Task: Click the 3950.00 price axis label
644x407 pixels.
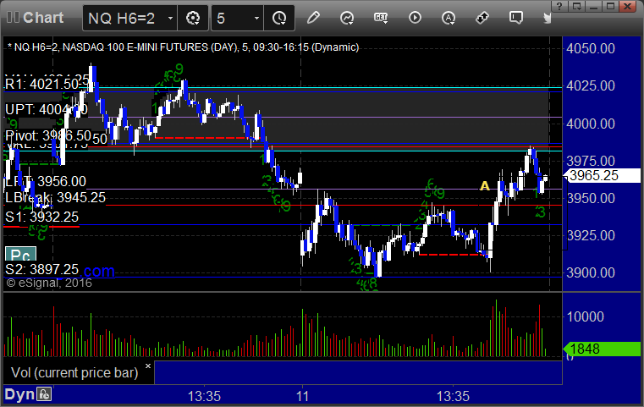Action: [x=591, y=198]
